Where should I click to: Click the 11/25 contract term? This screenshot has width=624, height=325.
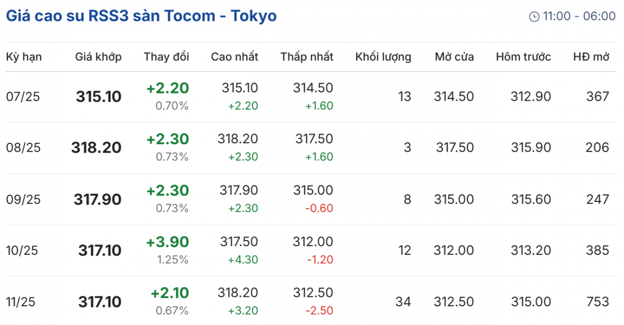pyautogui.click(x=21, y=302)
